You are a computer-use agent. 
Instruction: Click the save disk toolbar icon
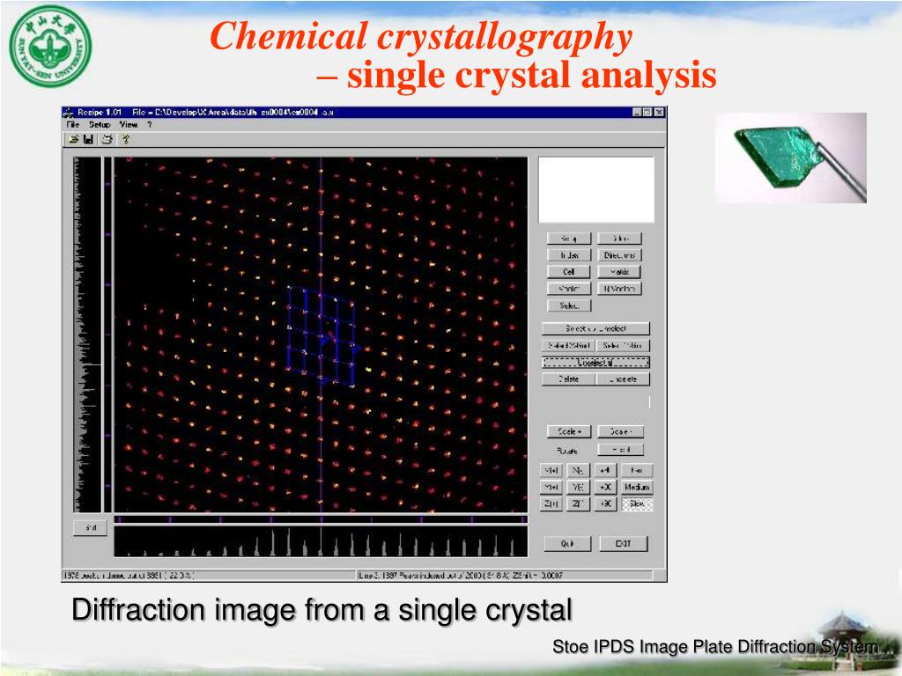click(89, 139)
